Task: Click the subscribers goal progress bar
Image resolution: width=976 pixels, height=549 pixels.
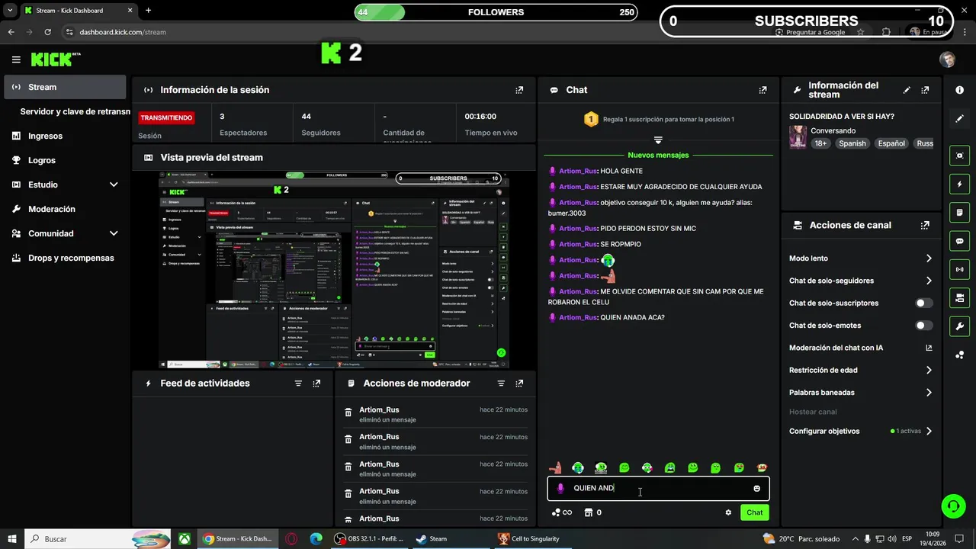Action: (806, 21)
